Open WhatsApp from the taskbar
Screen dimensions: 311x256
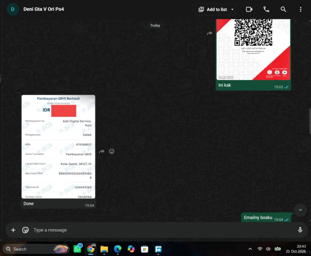77,249
